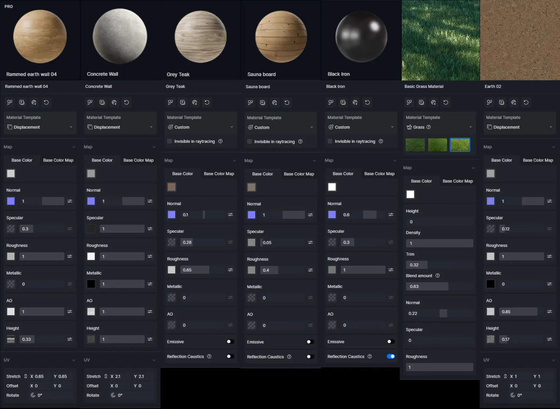Select the highlighted third grass type thumbnail
The width and height of the screenshot is (560, 409).
tap(460, 145)
